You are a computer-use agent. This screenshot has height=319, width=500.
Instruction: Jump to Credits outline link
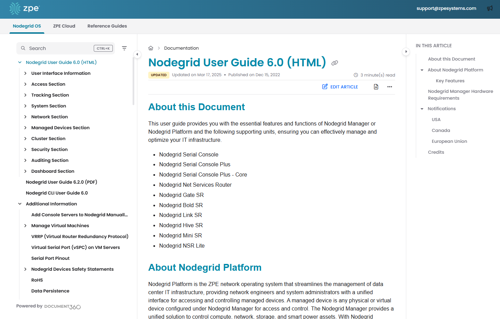[436, 152]
